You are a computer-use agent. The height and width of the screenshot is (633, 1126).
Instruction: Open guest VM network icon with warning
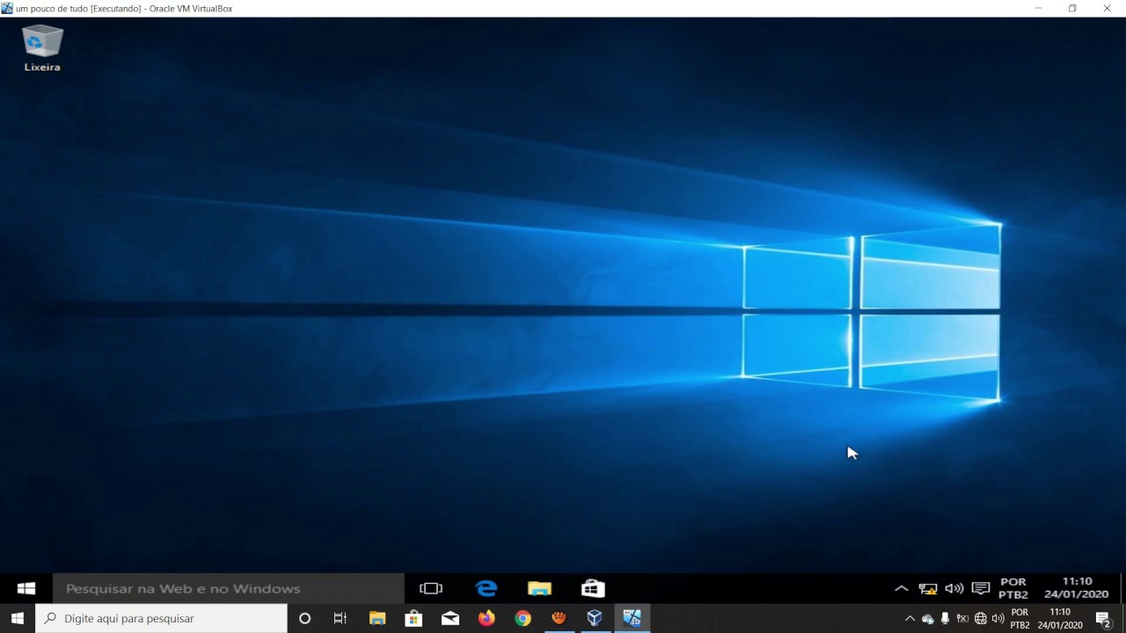927,588
